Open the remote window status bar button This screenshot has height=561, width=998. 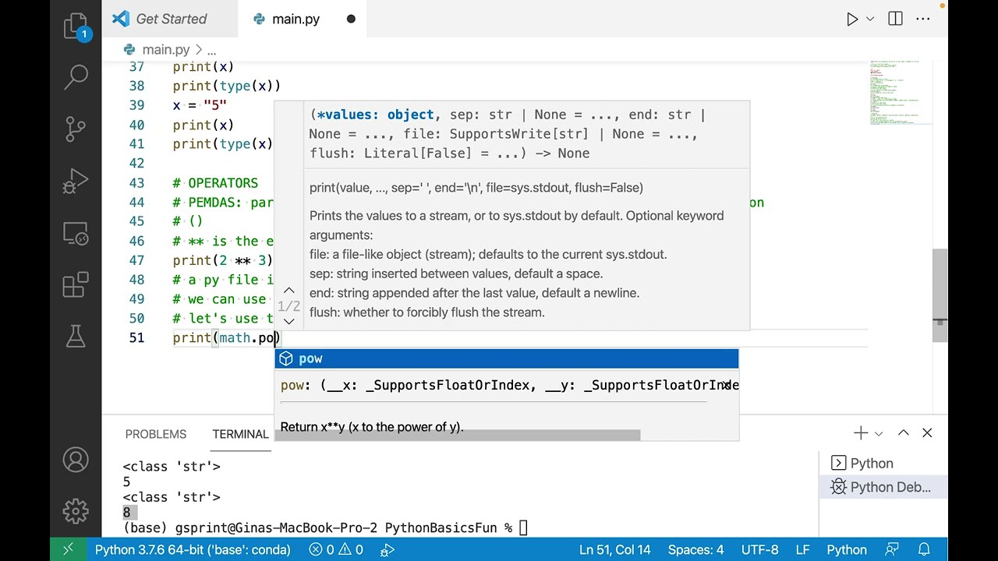point(68,549)
